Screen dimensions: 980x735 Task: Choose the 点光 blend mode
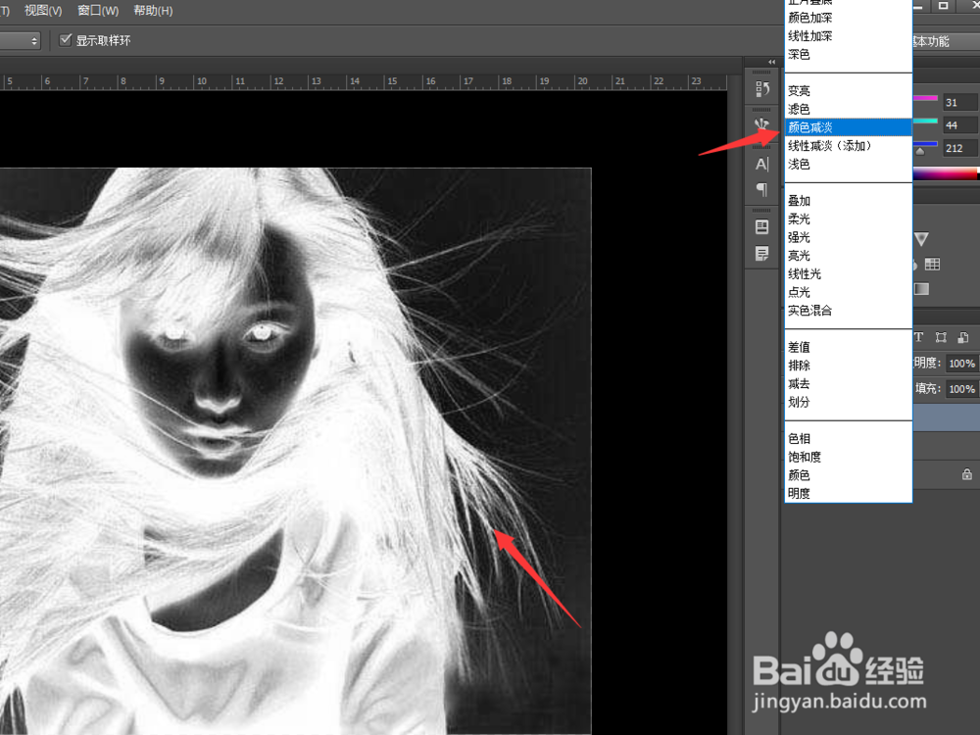pos(848,292)
